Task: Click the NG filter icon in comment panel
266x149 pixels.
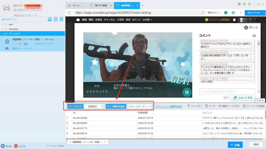Action: (254, 36)
